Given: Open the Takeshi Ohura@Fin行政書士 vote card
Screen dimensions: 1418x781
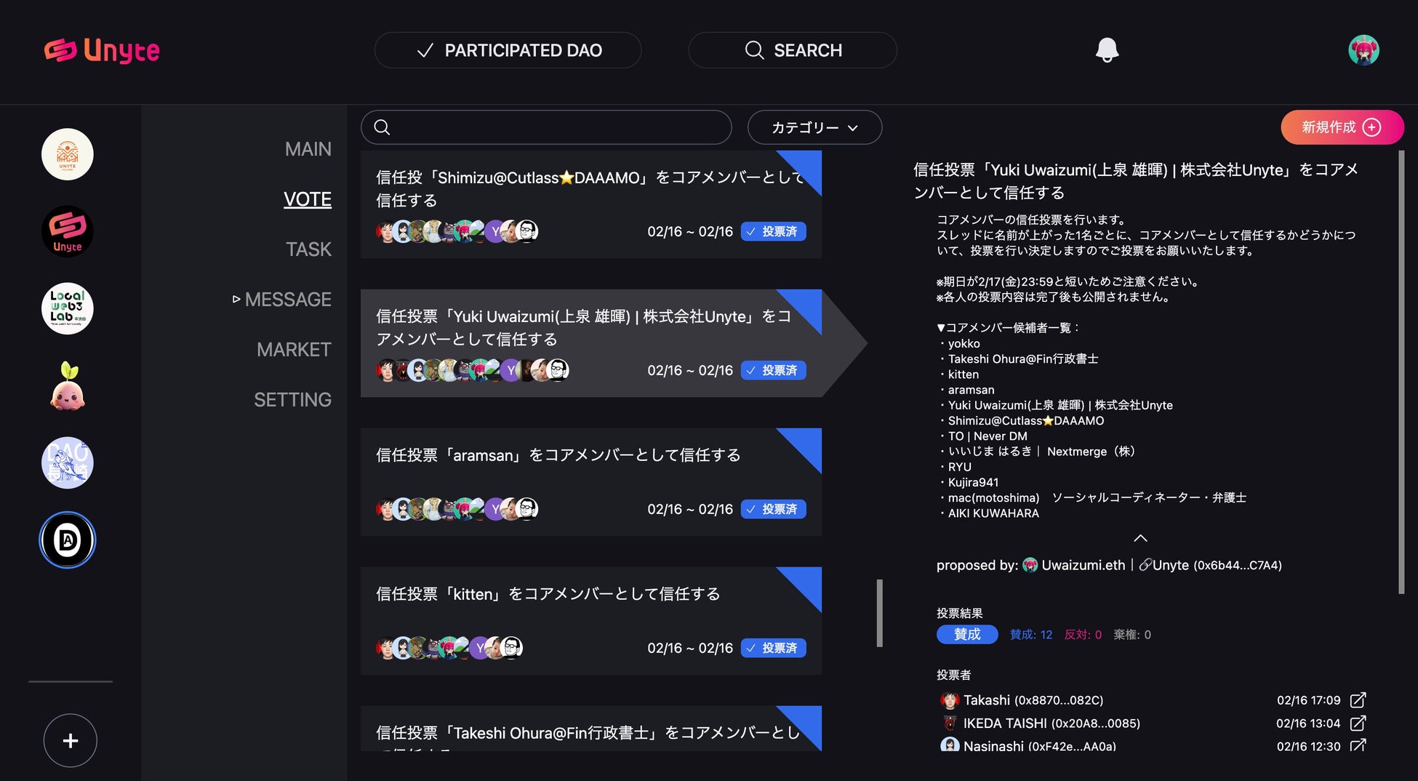Looking at the screenshot, I should [x=591, y=729].
